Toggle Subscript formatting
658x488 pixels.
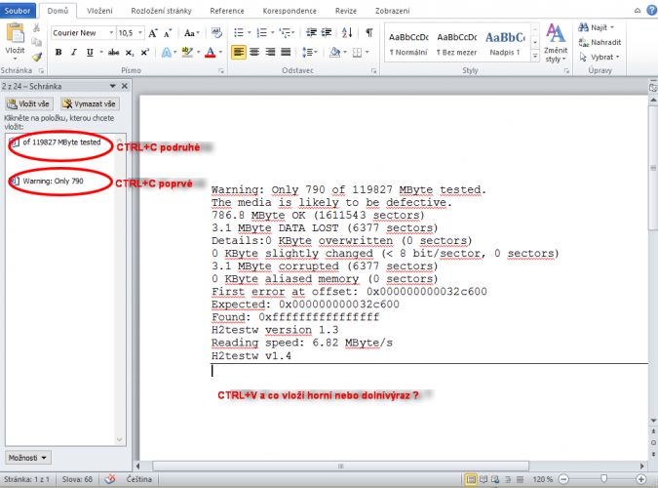(130, 52)
